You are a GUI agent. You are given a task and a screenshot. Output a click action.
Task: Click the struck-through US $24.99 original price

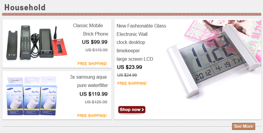coord(127,75)
